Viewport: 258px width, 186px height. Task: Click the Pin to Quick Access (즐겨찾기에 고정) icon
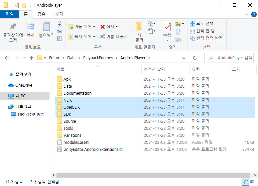click(x=13, y=27)
